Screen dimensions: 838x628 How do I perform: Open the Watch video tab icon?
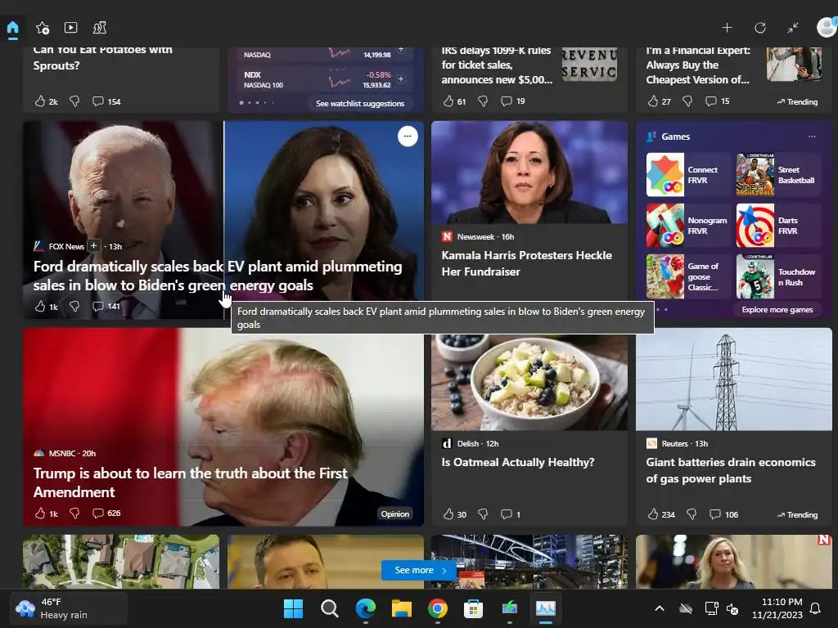coord(70,28)
